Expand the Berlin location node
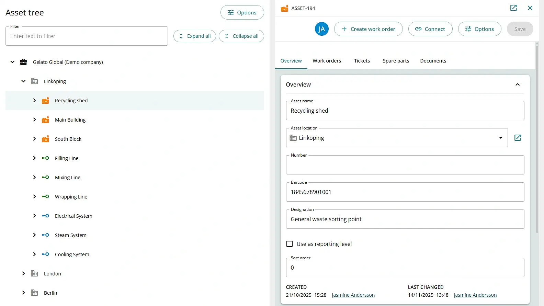The width and height of the screenshot is (544, 306). tap(23, 293)
